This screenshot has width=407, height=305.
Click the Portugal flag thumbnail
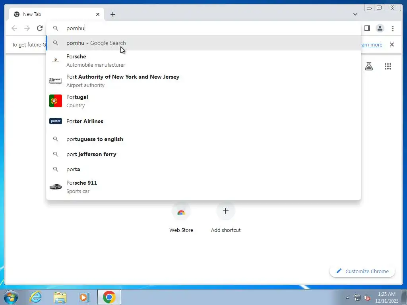(56, 101)
